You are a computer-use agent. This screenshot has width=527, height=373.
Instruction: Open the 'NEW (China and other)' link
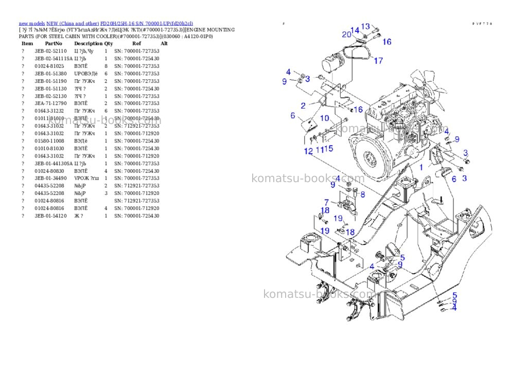[x=73, y=24]
